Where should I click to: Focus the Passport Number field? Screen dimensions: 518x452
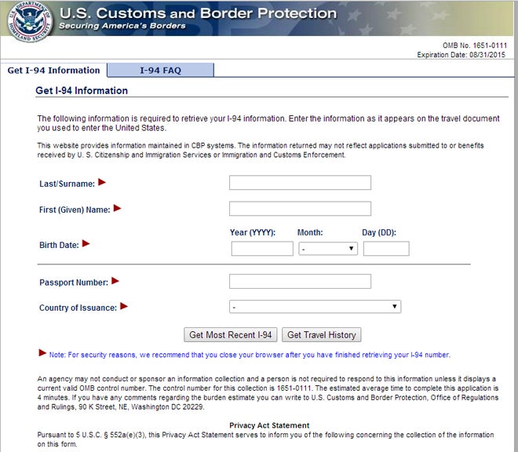300,281
